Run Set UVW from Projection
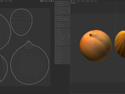 click(61, 8)
